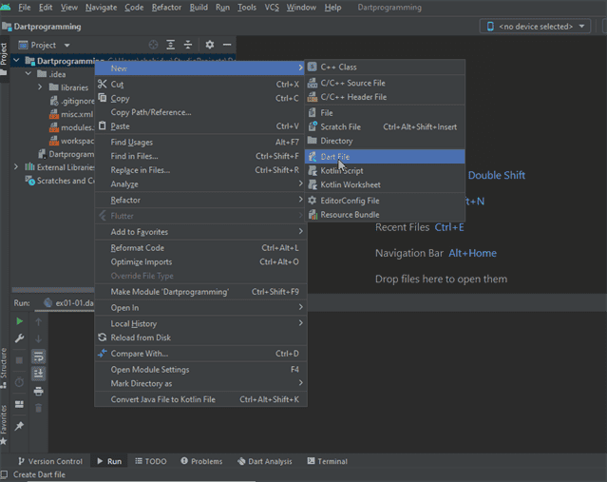Click the Scratch File icon in submenu

(x=313, y=126)
